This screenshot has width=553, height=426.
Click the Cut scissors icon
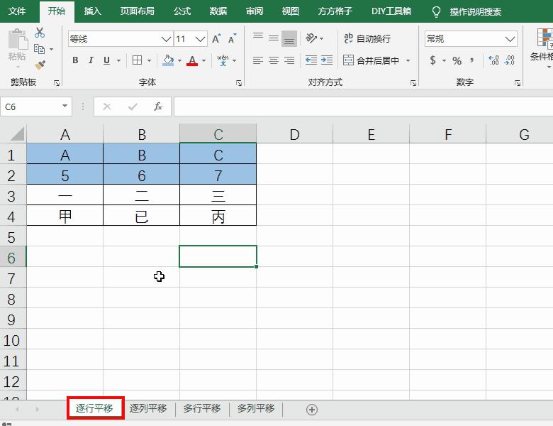pos(40,33)
